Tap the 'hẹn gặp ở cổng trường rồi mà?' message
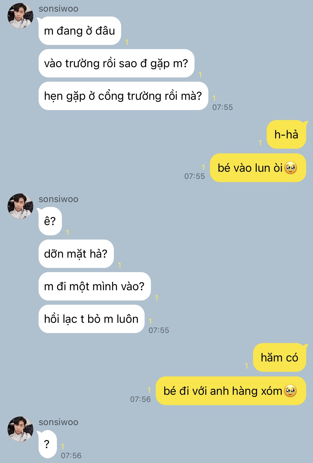This screenshot has width=313, height=463. tap(123, 96)
